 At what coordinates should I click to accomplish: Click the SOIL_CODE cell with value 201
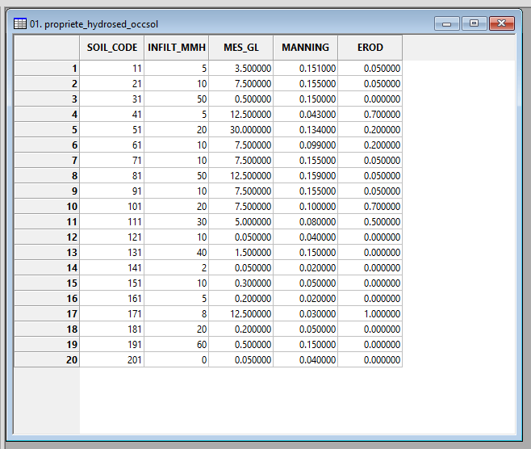[112, 360]
